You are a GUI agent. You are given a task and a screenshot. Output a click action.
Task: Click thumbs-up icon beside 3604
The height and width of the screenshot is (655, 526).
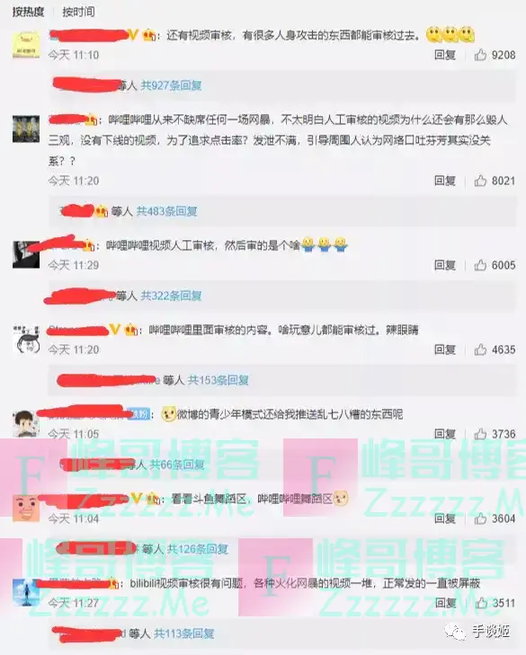(x=480, y=518)
